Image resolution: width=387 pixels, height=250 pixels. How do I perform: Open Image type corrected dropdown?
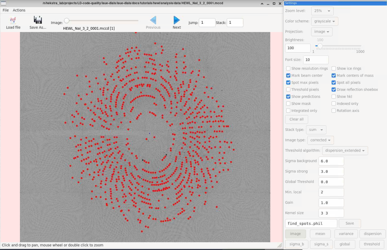pyautogui.click(x=321, y=140)
